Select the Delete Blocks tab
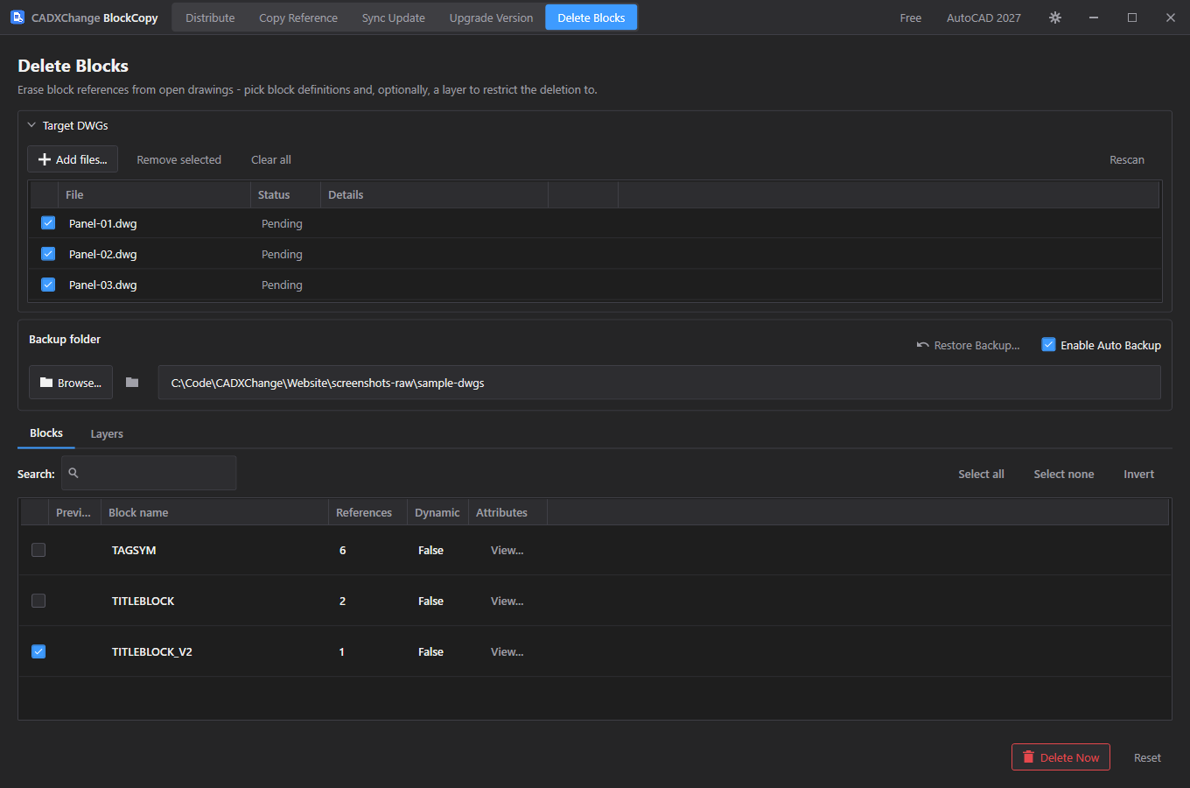The width and height of the screenshot is (1190, 788). tap(591, 18)
